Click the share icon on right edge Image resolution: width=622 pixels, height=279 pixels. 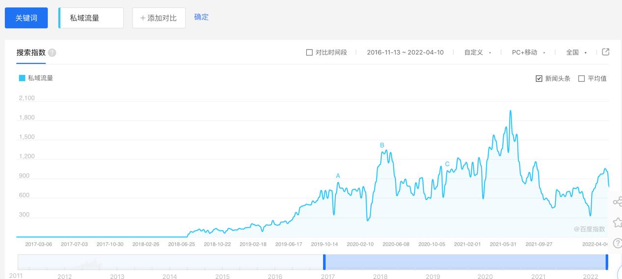[618, 202]
